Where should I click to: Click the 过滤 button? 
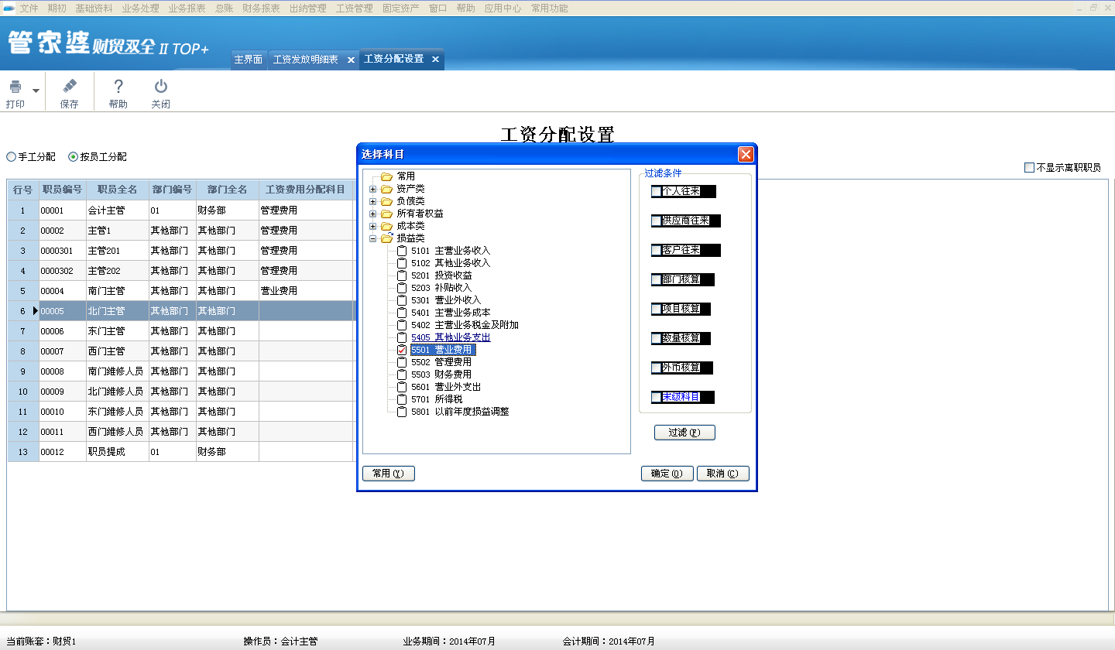click(x=684, y=433)
